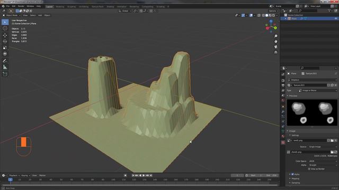Switch perspective/orthographic grid icon in viewport

(275, 52)
